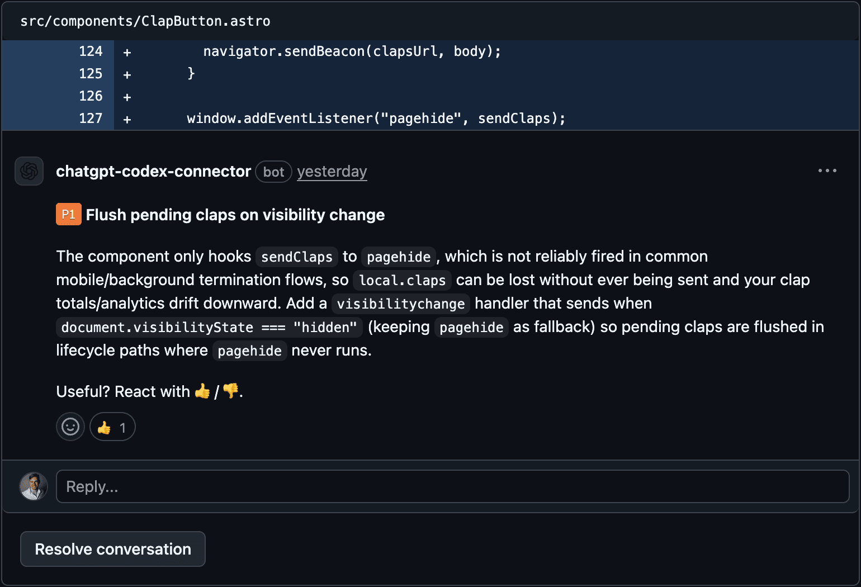Open the src/components/ClapButton.astro file path
The width and height of the screenshot is (861, 587).
pos(145,21)
